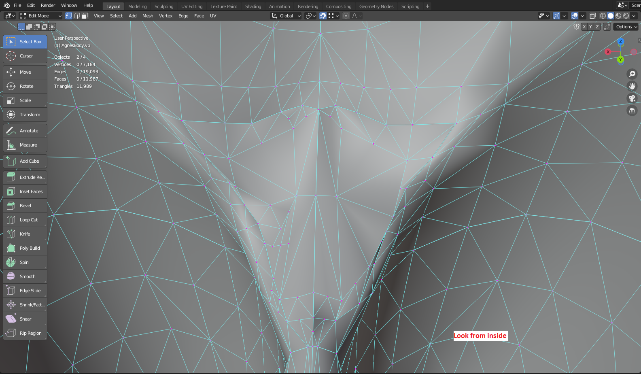The width and height of the screenshot is (641, 374).
Task: Choose the Smooth tool
Action: [25, 276]
